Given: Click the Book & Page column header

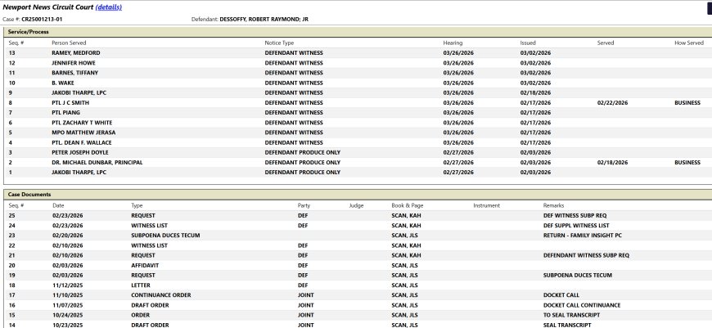Looking at the screenshot, I should [x=408, y=205].
